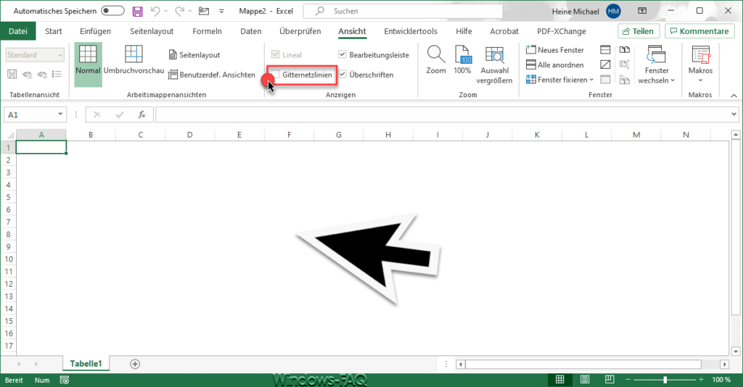The image size is (743, 387).
Task: Switch to the Start tab
Action: click(54, 31)
